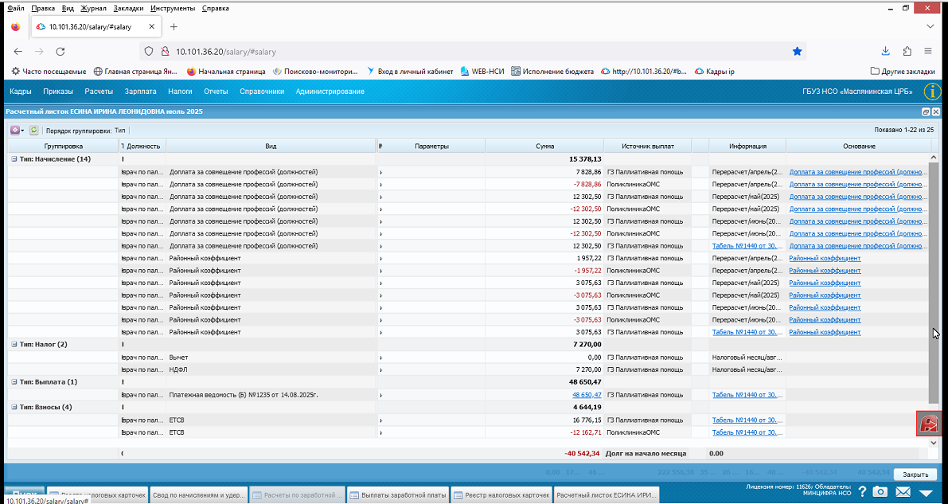Open Firefox downloads icon
The height and width of the screenshot is (504, 948).
coord(885,52)
